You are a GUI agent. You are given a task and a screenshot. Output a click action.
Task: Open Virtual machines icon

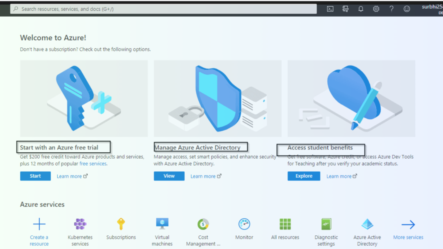162,224
